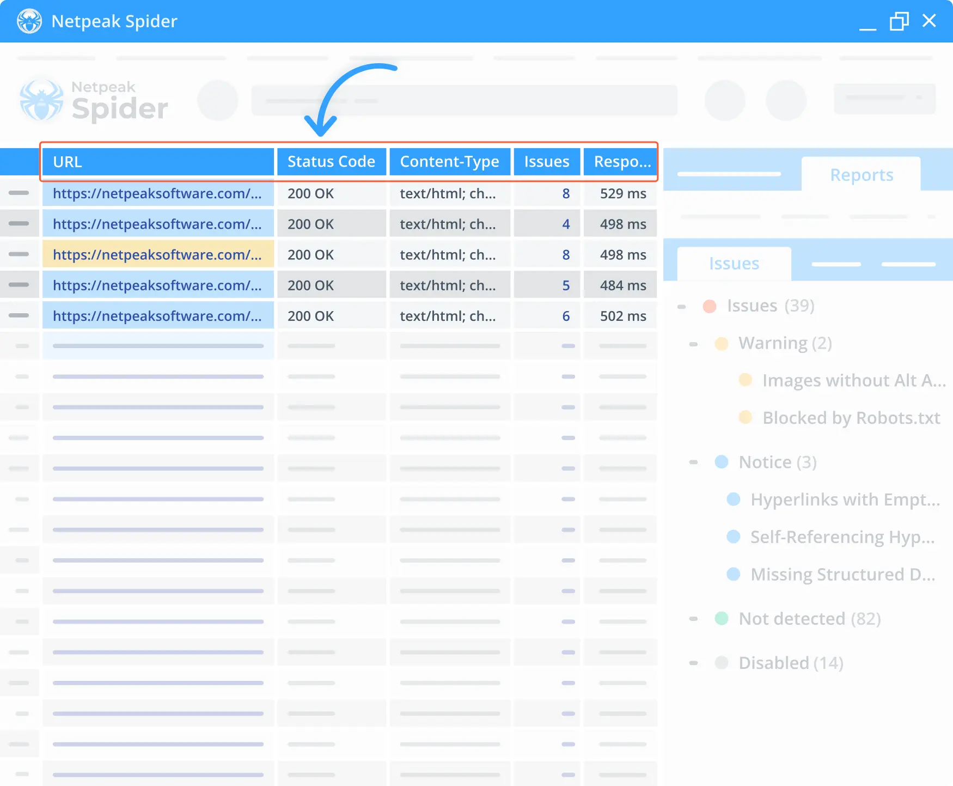
Task: Sort by Issues column header
Action: click(547, 162)
